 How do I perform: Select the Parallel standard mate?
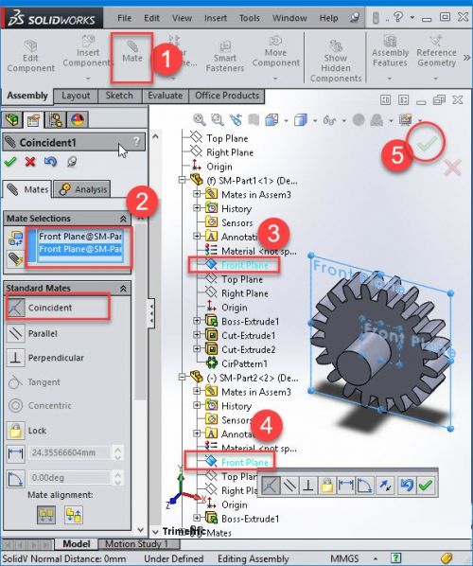[x=33, y=333]
